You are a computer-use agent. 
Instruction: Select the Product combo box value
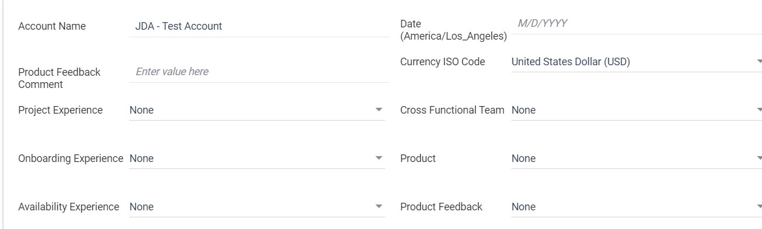point(636,158)
